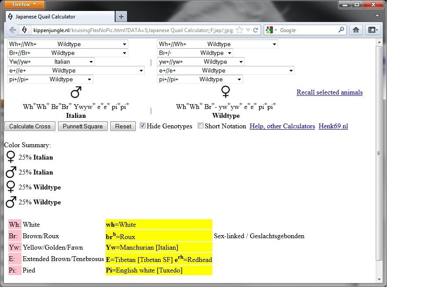This screenshot has width=443, height=287.
Task: Enable the Short Notation checkbox
Action: (x=200, y=126)
